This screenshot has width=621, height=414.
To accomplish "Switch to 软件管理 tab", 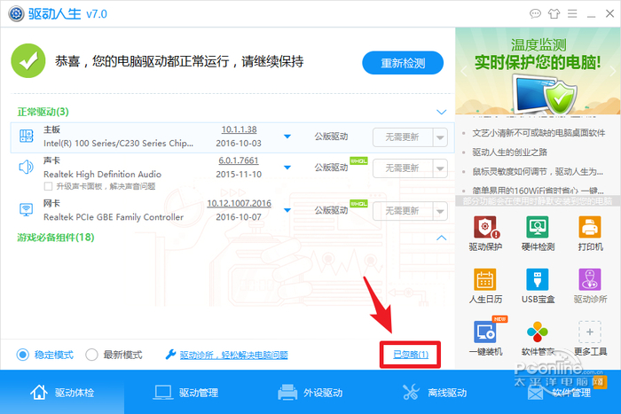I will pyautogui.click(x=559, y=392).
